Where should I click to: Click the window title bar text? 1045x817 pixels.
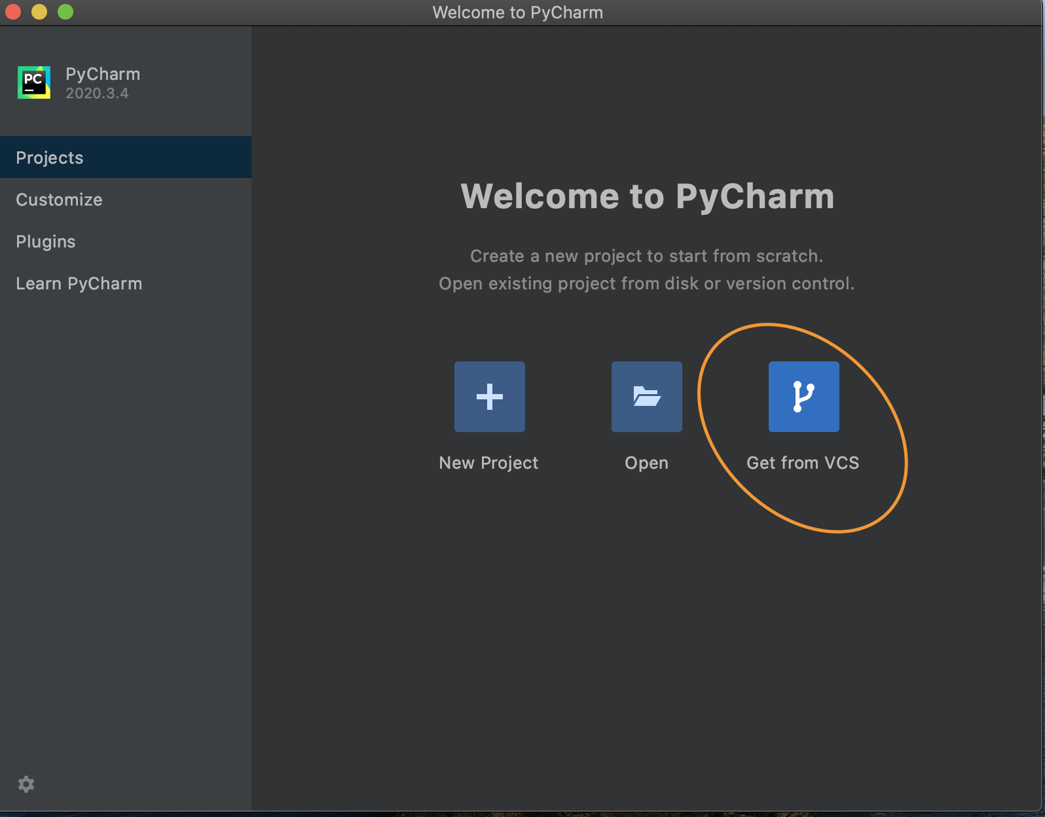pyautogui.click(x=517, y=12)
